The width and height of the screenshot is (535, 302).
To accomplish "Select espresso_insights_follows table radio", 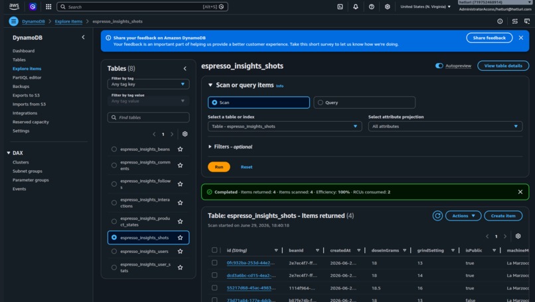I will (114, 184).
